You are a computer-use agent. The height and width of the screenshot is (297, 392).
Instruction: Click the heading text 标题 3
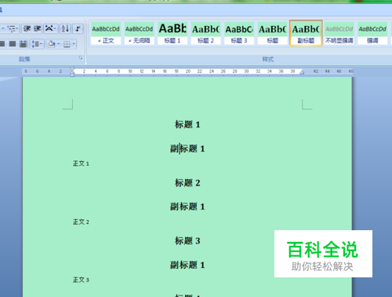point(187,240)
